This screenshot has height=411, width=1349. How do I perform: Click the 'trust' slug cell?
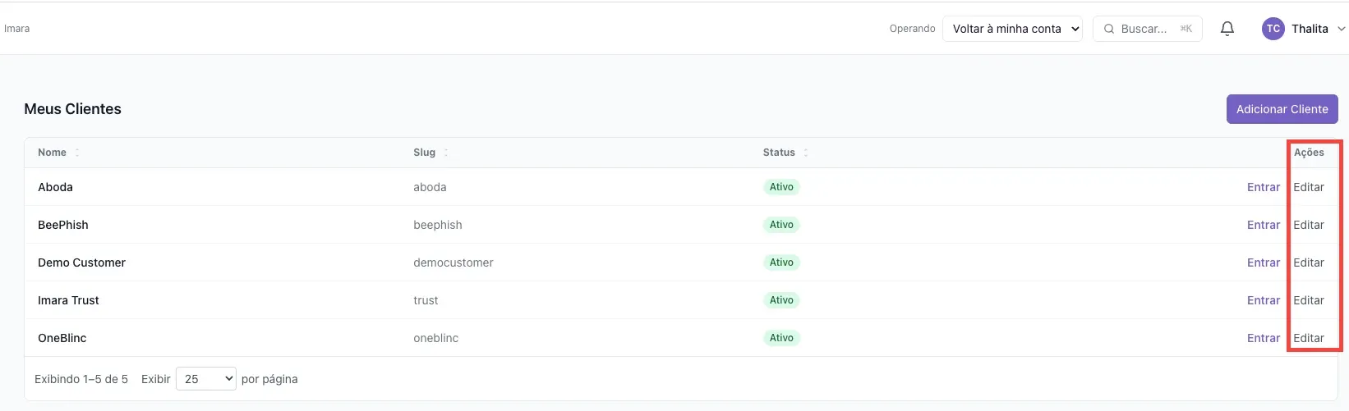426,300
